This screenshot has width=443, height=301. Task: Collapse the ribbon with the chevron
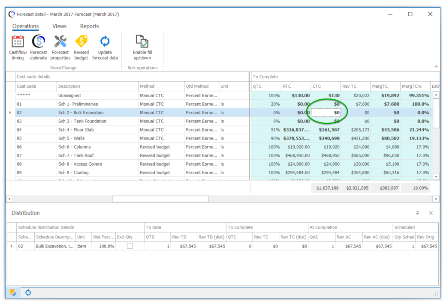coord(436,66)
